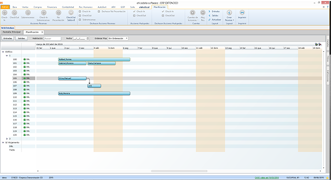Image resolution: width=331 pixels, height=180 pixels.
Task: Click the license validity link in status bar
Action: tap(267, 178)
